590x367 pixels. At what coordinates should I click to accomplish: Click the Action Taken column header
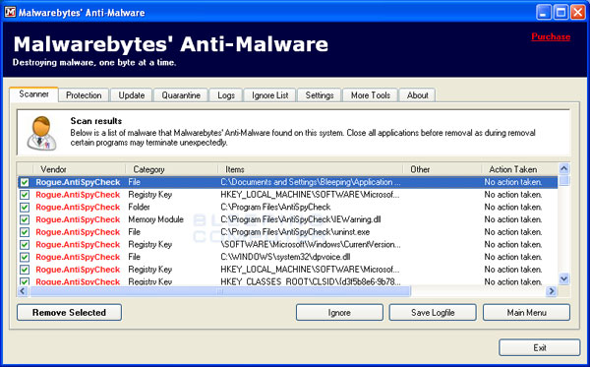coord(520,169)
